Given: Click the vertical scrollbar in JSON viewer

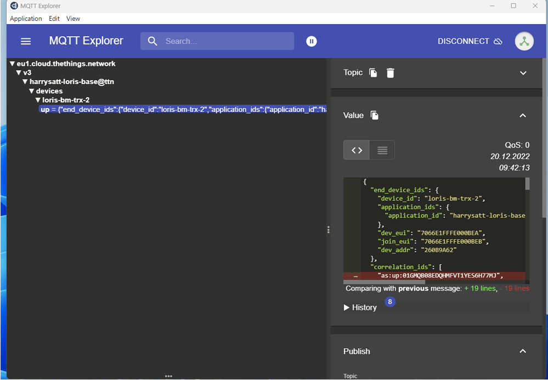Looking at the screenshot, I should click(527, 184).
